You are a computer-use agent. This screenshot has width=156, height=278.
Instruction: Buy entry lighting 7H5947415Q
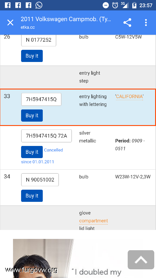(32, 116)
